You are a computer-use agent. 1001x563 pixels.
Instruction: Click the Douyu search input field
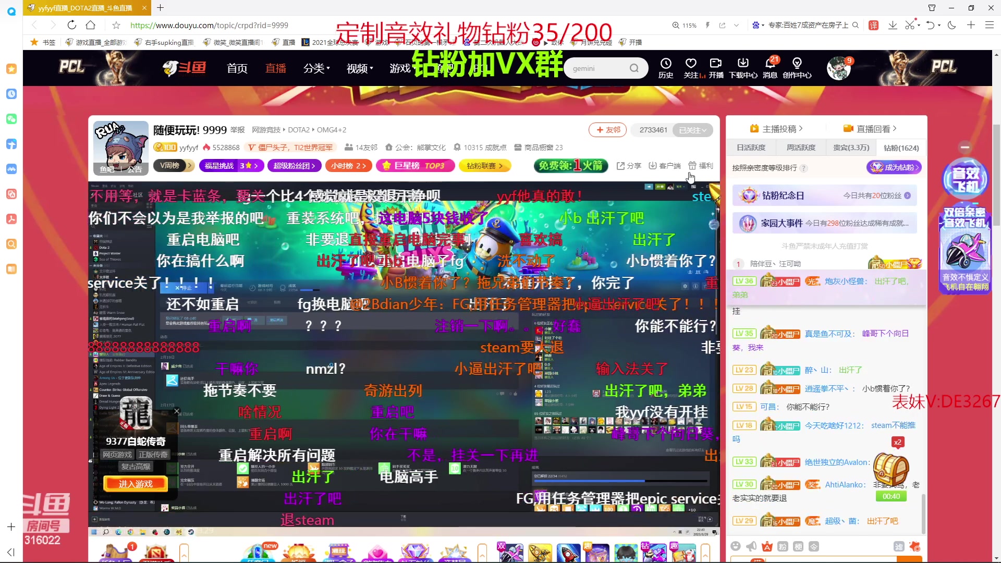[x=598, y=68]
